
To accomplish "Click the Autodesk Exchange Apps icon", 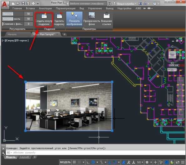I will (140, 3).
